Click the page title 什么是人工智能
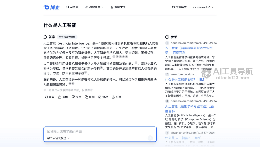Viewport: 260px width, 147px height. pyautogui.click(x=60, y=25)
